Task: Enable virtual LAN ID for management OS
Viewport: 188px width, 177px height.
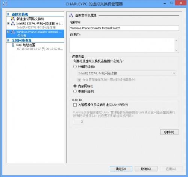Action: 75,105
